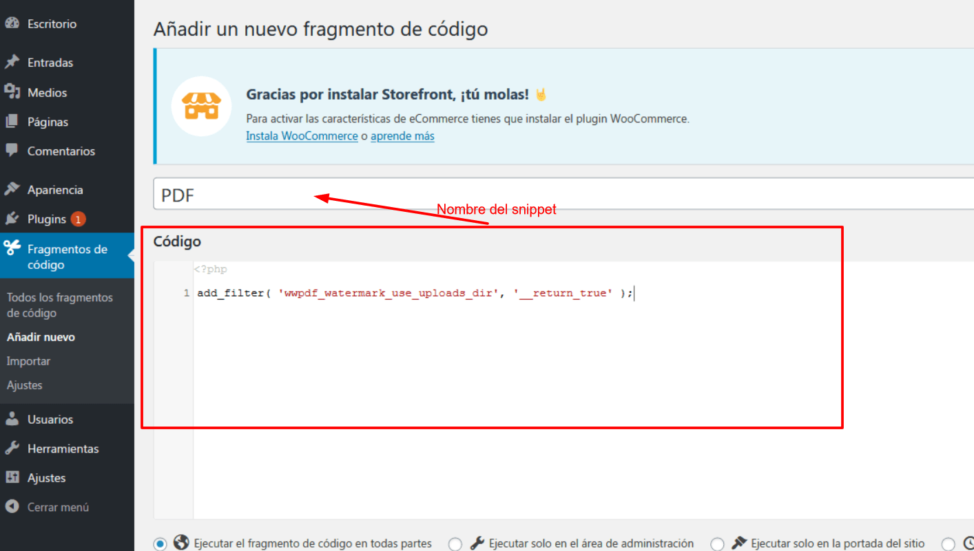Image resolution: width=974 pixels, height=551 pixels.
Task: Click line number 1 in code gutter
Action: [186, 293]
